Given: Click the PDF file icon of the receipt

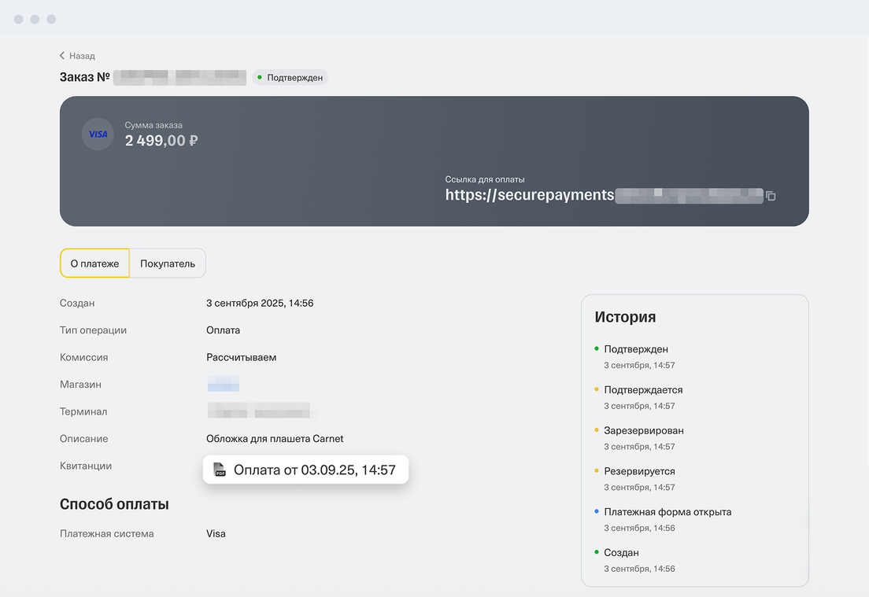Looking at the screenshot, I should [x=220, y=470].
